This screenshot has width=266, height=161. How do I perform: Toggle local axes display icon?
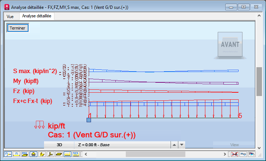pos(50,154)
